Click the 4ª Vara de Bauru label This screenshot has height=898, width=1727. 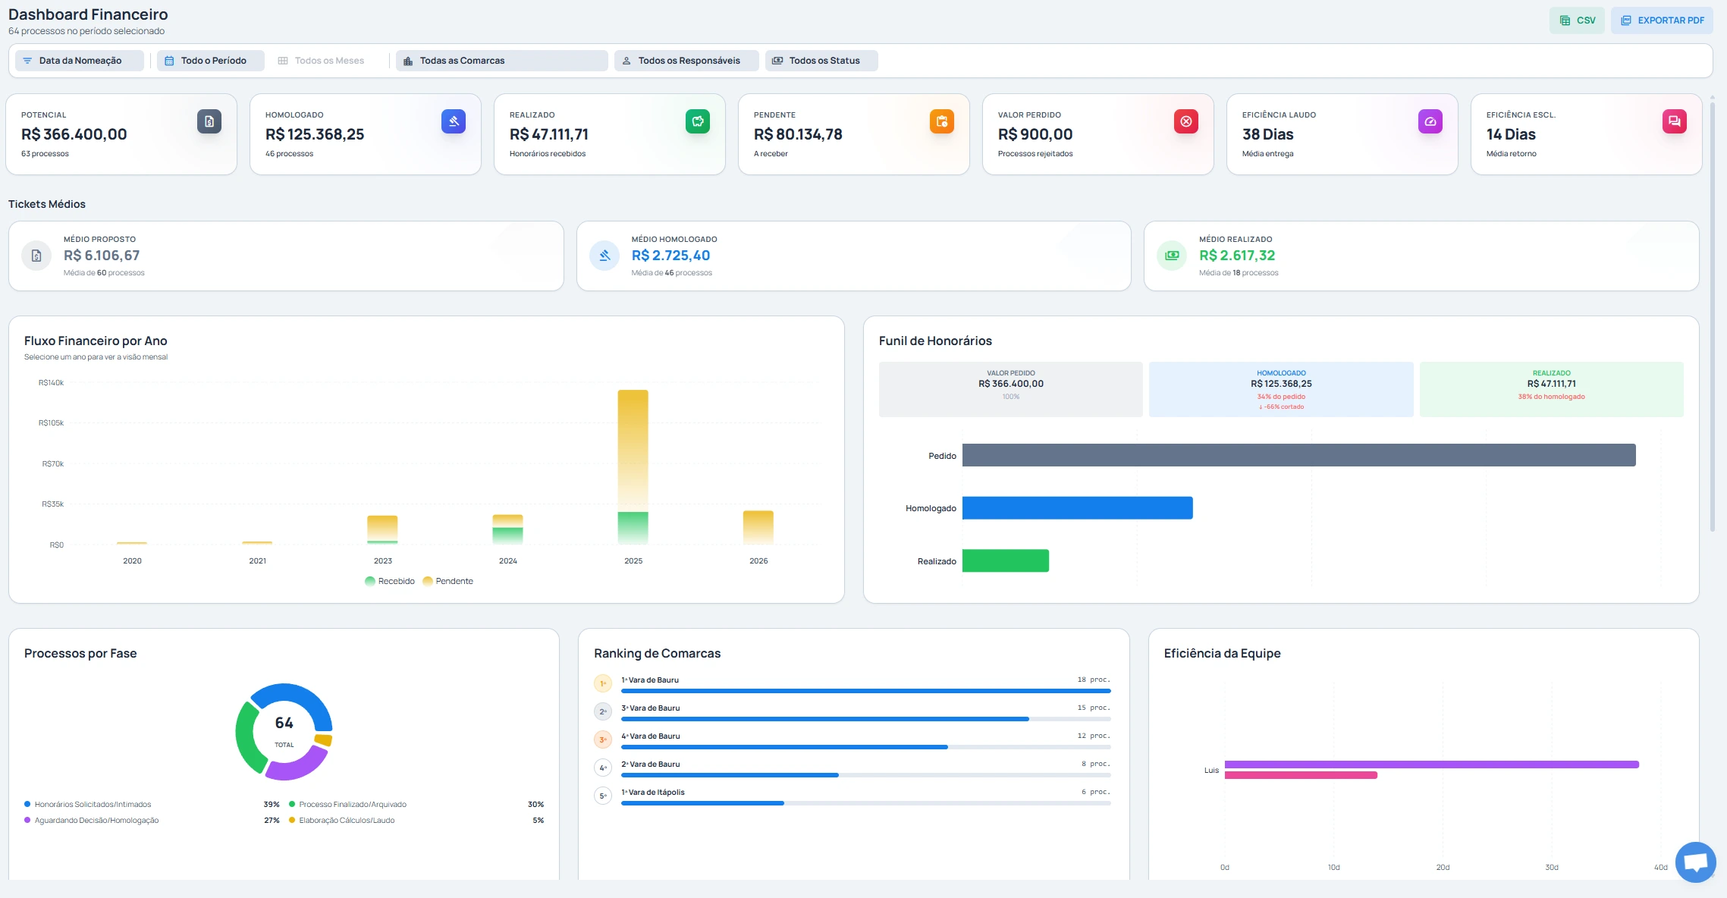point(651,736)
